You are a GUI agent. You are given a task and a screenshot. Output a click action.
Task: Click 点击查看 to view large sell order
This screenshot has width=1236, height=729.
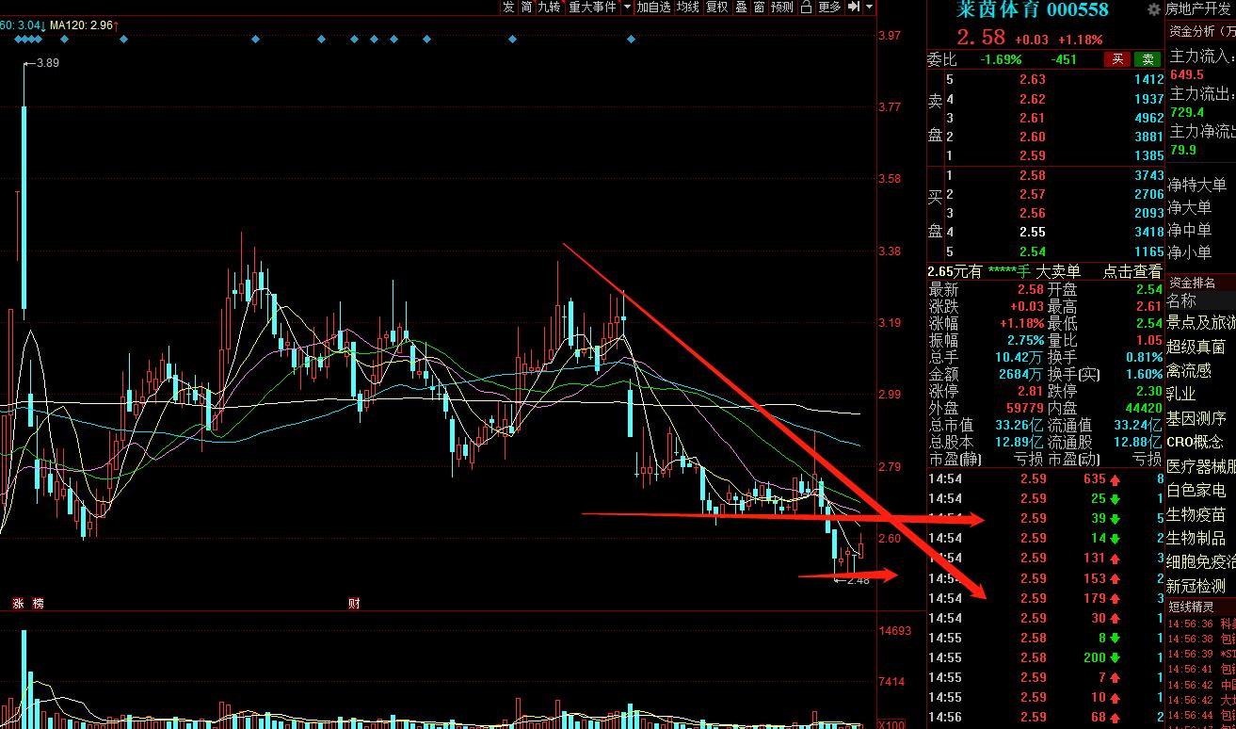pos(1132,271)
